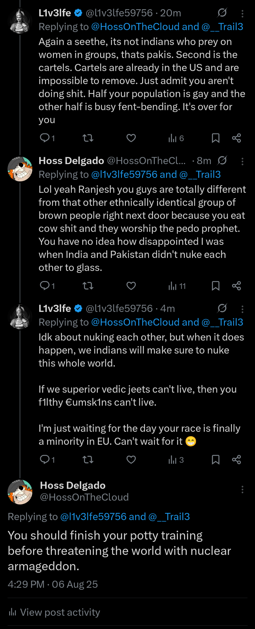Viewport: 255px width, 629px height.
Task: Like the 8m Hoss Delgado reply
Action: (x=131, y=286)
